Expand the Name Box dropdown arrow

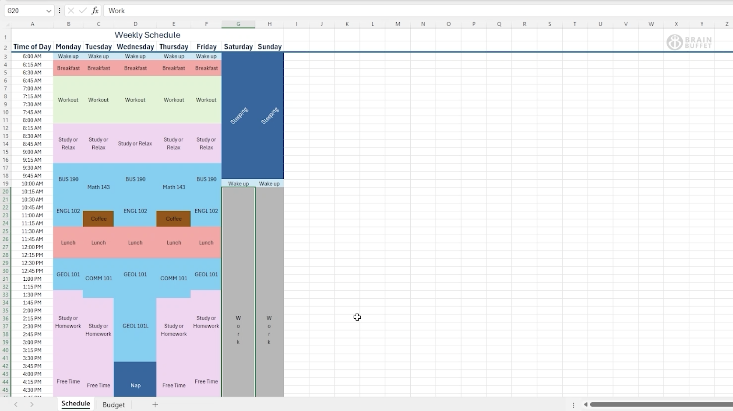point(49,10)
